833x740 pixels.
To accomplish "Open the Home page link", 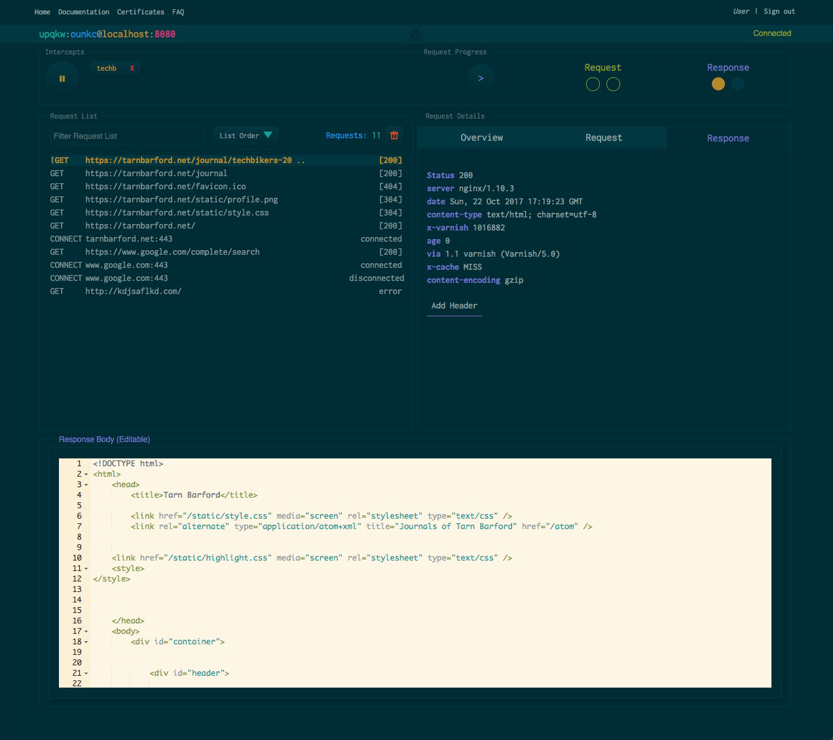I will [42, 12].
